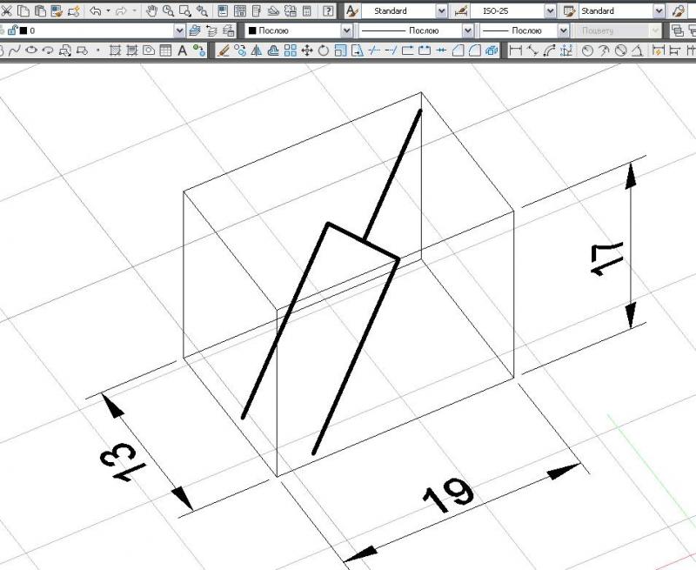Viewport: 696px width, 570px height.
Task: Open the QuickCalc calculator icon
Action: click(x=307, y=11)
